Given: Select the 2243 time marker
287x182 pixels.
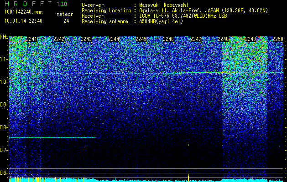Looking at the screenshot, I should click(x=86, y=39).
